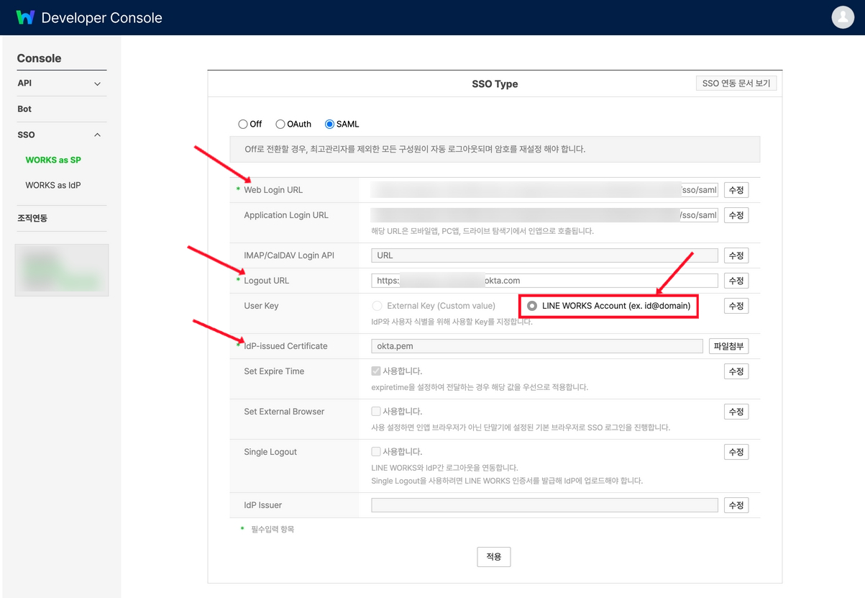The height and width of the screenshot is (598, 865).
Task: Click 수정 for Single Logout
Action: point(736,452)
